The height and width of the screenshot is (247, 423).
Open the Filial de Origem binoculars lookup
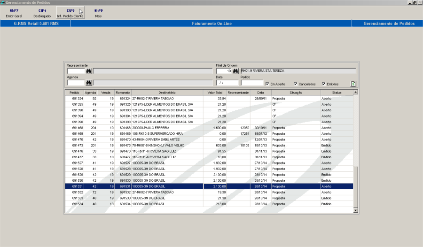pyautogui.click(x=235, y=71)
